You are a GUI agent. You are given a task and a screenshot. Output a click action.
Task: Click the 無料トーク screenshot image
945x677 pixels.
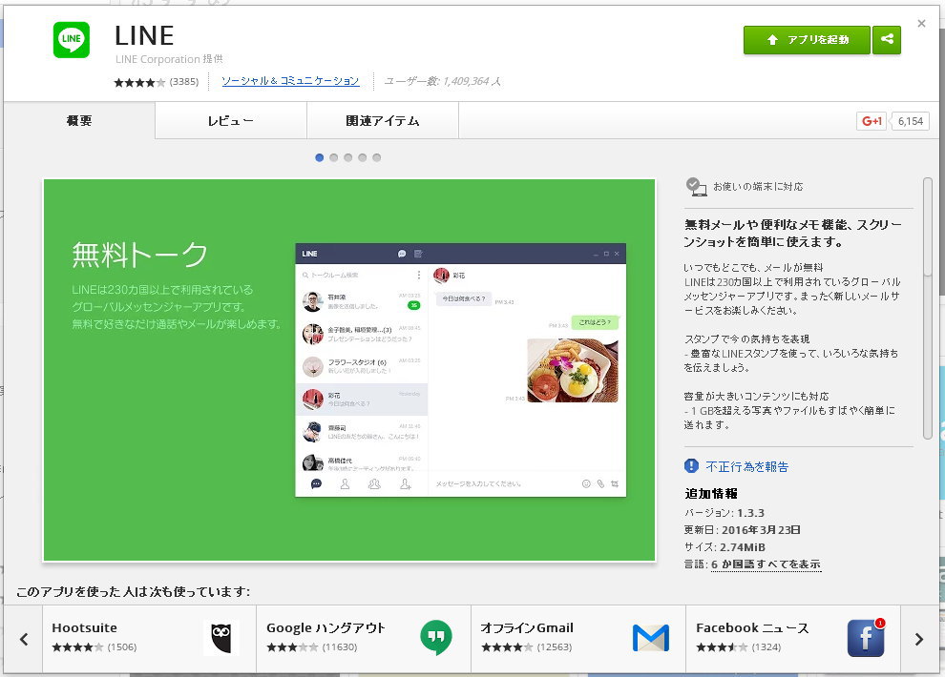[x=349, y=370]
